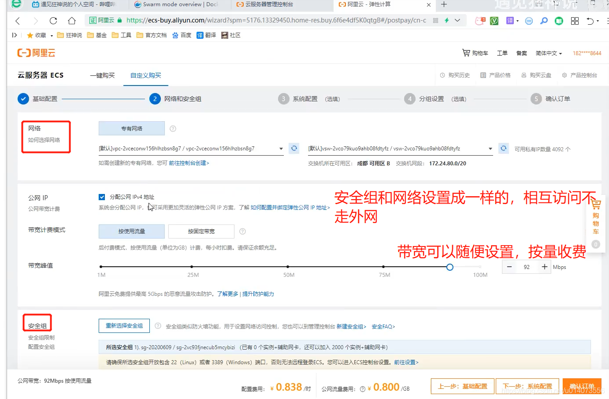Open 购买云盘
Image resolution: width=609 pixels, height=399 pixels.
(x=536, y=75)
